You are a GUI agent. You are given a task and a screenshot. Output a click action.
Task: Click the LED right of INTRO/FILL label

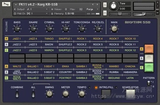click(x=116, y=87)
